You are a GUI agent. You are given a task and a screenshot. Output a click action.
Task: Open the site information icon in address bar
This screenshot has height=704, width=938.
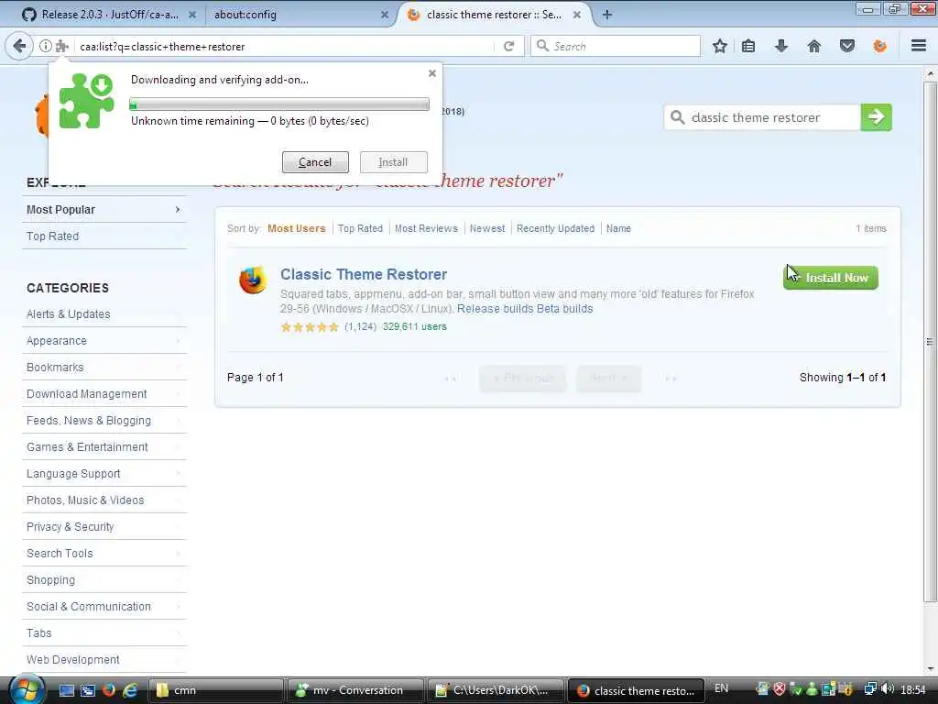click(46, 46)
